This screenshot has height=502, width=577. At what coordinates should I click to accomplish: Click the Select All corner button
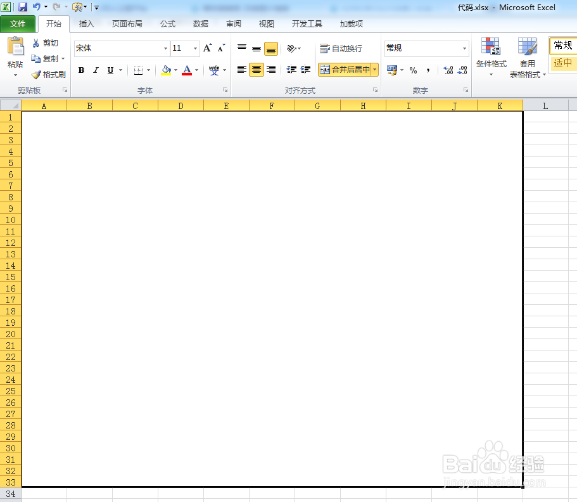pos(11,106)
